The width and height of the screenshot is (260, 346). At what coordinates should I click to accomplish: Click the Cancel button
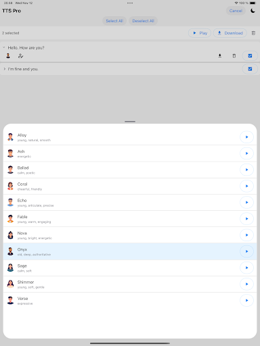tap(236, 11)
